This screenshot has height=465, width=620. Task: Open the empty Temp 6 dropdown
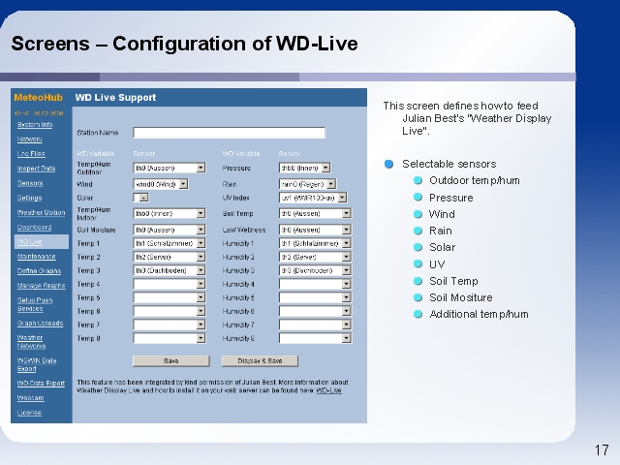(169, 311)
